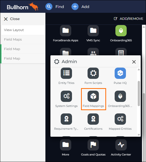
Task: Click the Admin panel's scroll down arrow
Action: point(139,135)
